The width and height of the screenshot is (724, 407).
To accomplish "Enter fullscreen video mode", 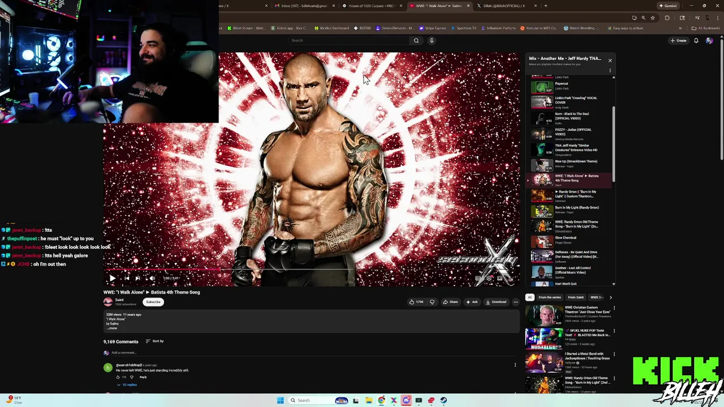I will pyautogui.click(x=510, y=278).
